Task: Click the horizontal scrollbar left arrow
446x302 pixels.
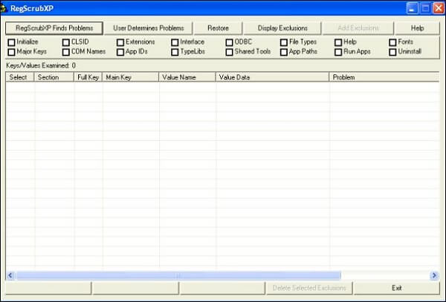Action: point(10,275)
